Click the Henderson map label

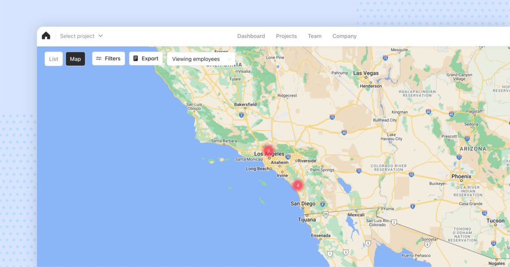[371, 86]
